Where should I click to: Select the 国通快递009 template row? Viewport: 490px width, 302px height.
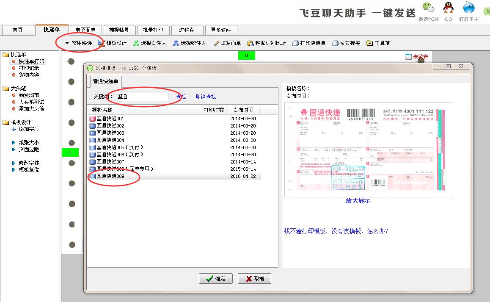pyautogui.click(x=174, y=176)
